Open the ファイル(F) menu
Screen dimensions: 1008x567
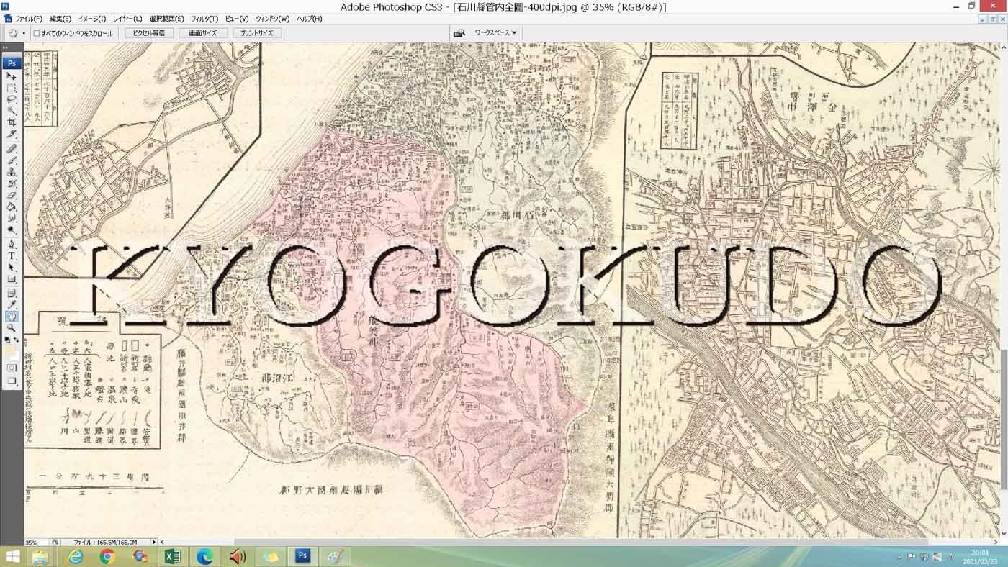click(29, 19)
